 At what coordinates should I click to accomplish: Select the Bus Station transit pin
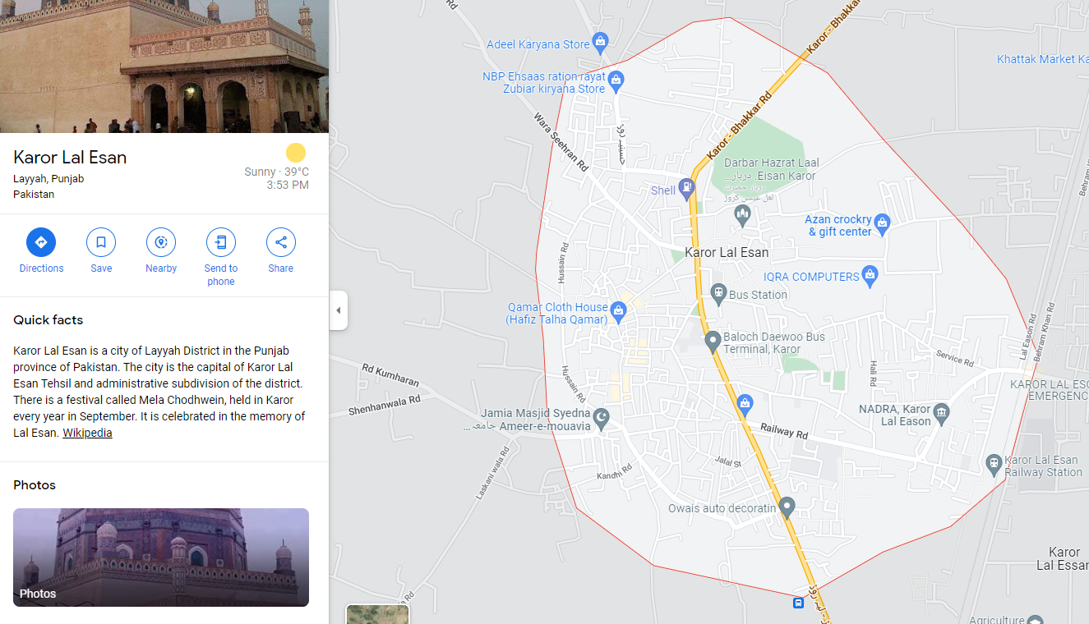tap(718, 293)
